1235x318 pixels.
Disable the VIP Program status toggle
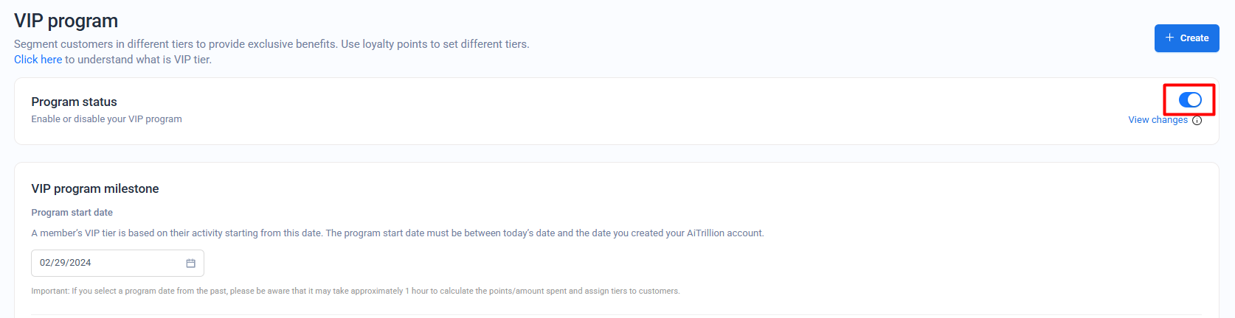point(1189,100)
